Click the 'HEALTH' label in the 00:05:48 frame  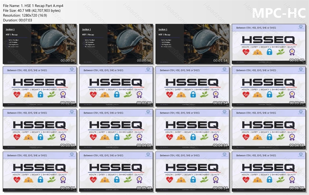click(93, 175)
